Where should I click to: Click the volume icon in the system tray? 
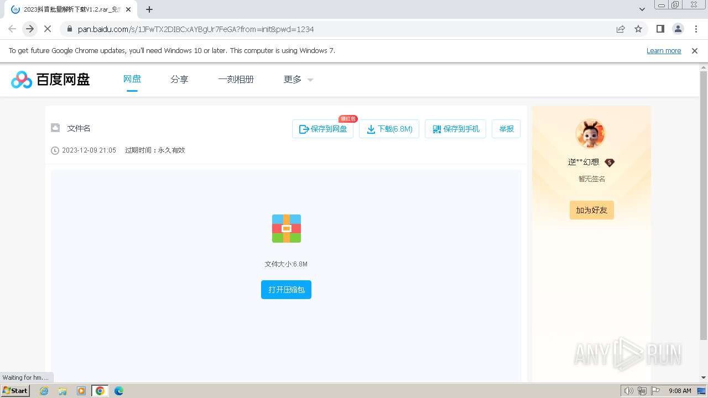click(x=628, y=391)
